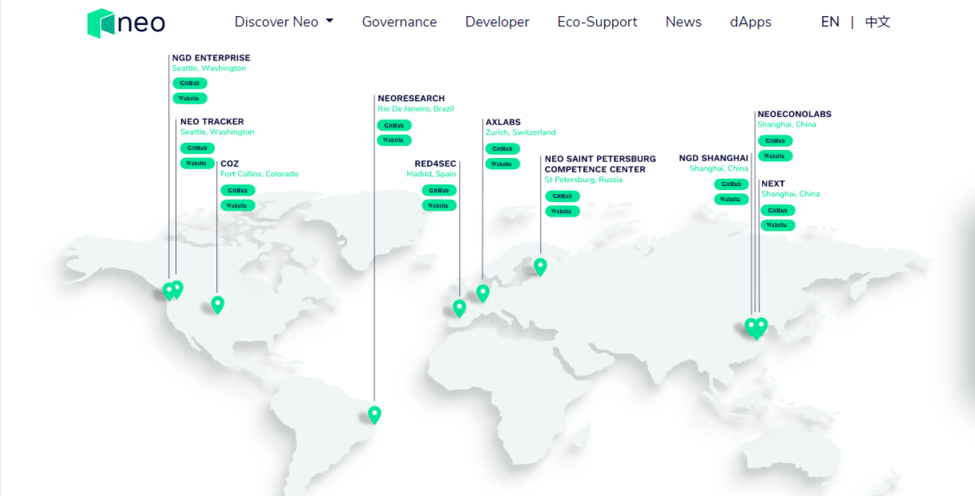Open the COZ Website button

click(x=237, y=206)
